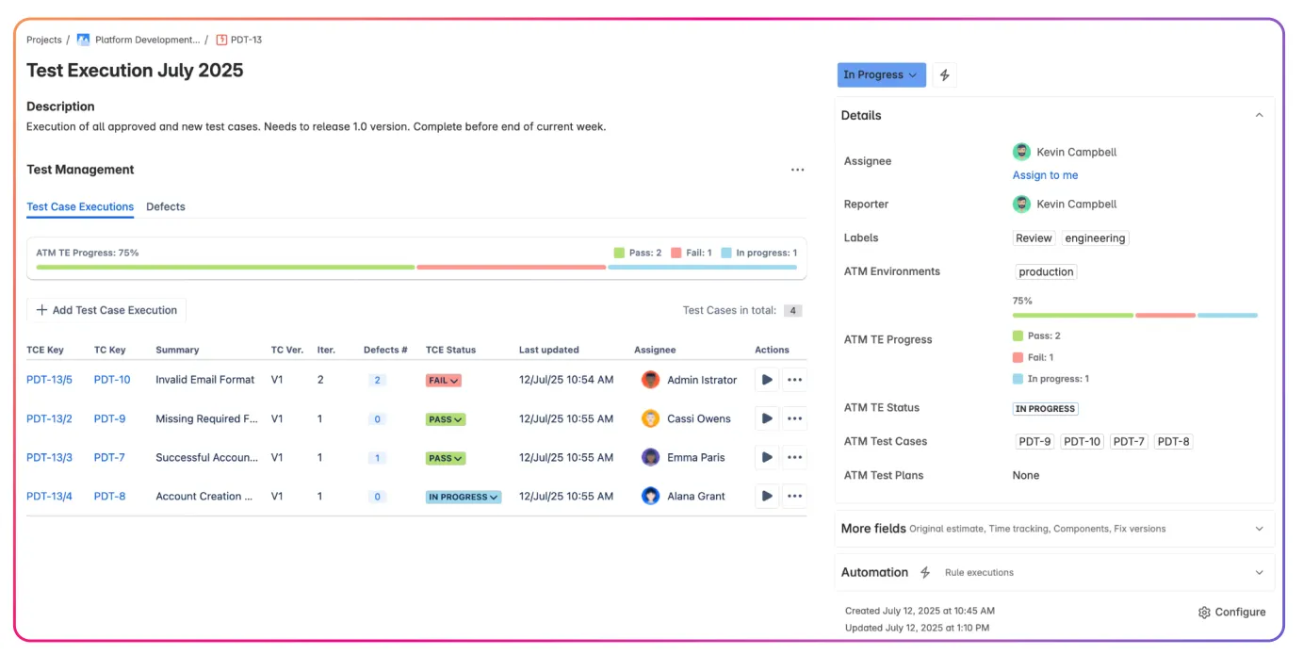Run the Invalid Email Format test execution

coord(766,380)
